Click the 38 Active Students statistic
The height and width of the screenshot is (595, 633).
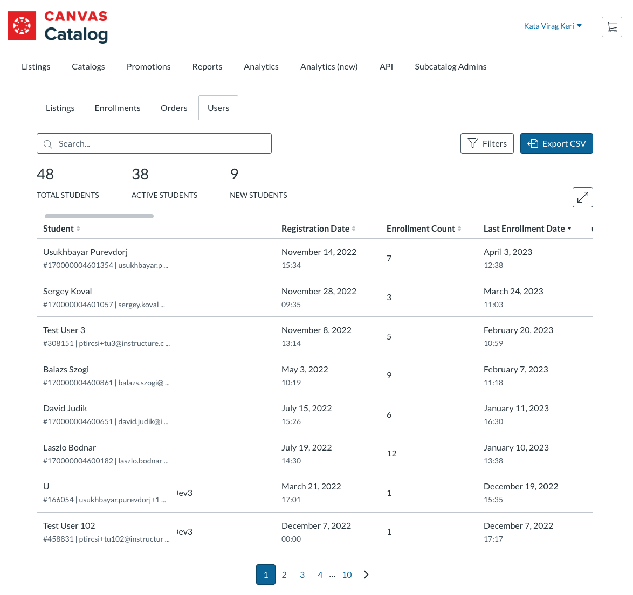(x=164, y=184)
